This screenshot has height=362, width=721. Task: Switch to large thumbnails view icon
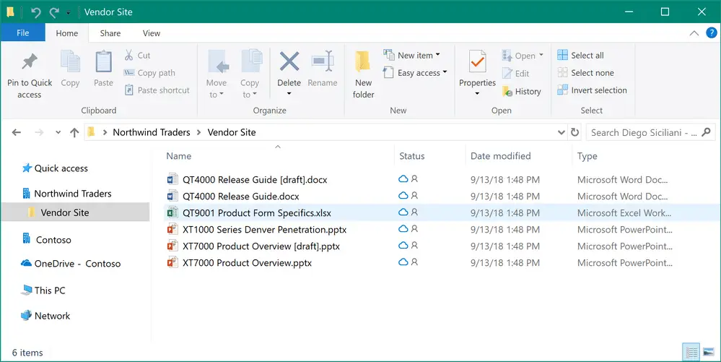[x=709, y=353]
